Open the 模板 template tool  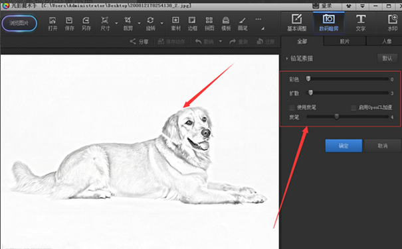click(x=226, y=24)
